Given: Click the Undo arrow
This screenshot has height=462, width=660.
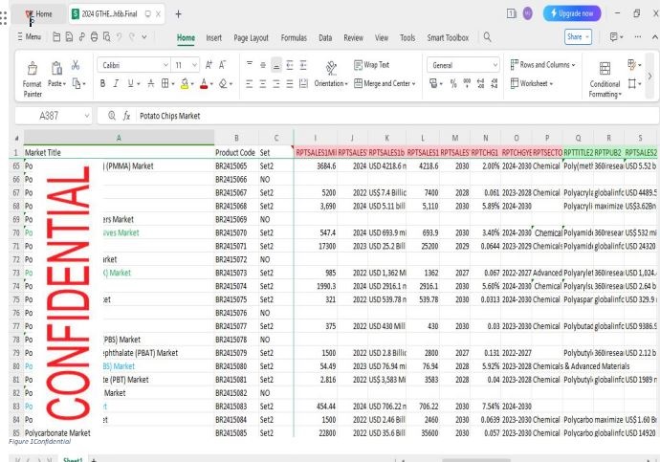Looking at the screenshot, I should pos(120,37).
